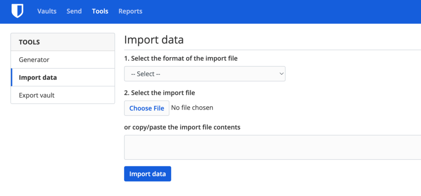Screen dimensions: 421x196
Task: Open the Vaults page from top navigation
Action: coord(47,11)
